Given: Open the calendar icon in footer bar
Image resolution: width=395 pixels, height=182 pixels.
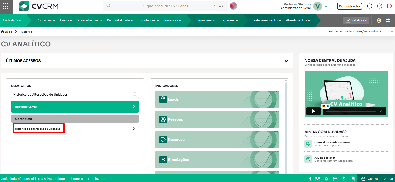Looking at the screenshot, I should [x=335, y=179].
